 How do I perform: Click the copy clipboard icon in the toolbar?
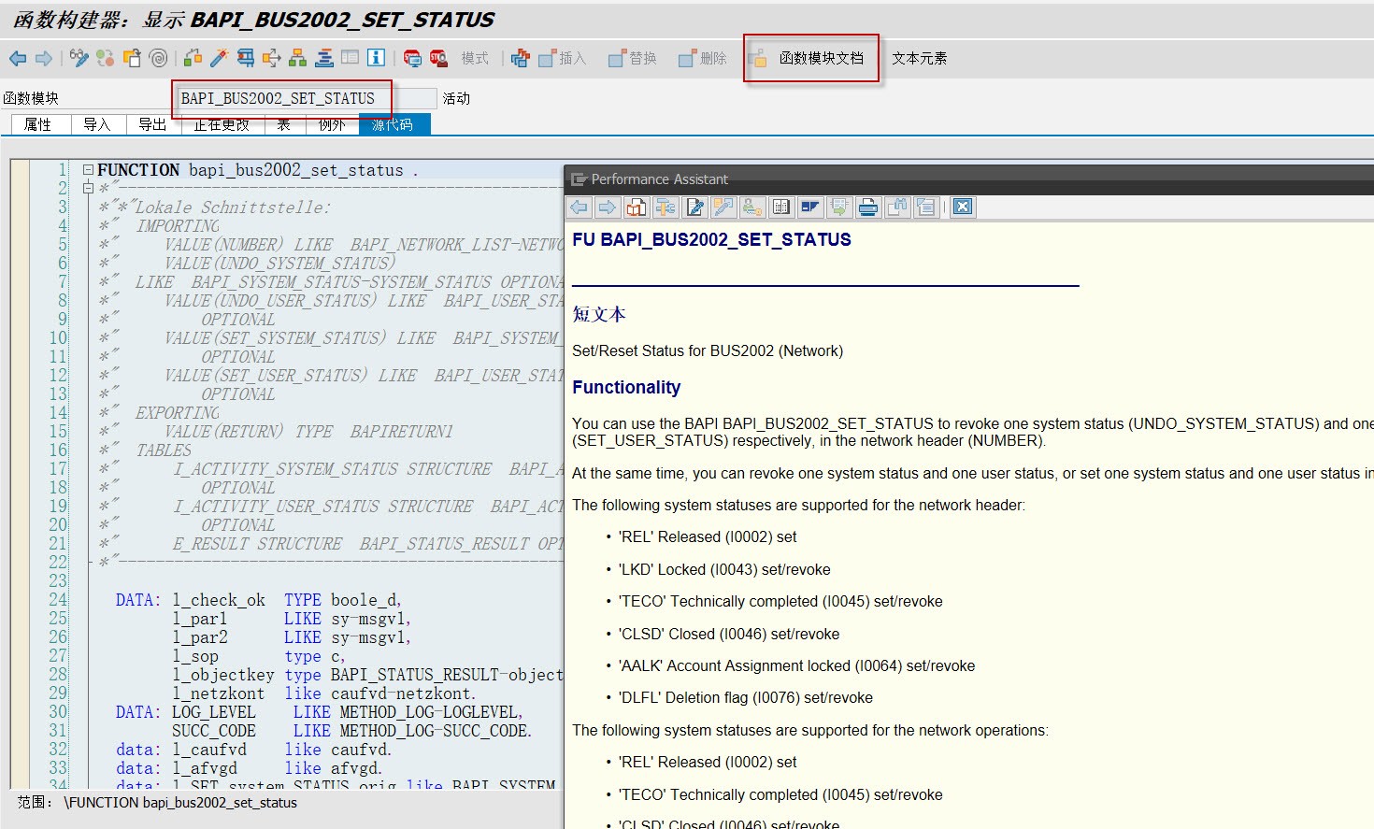pos(131,57)
